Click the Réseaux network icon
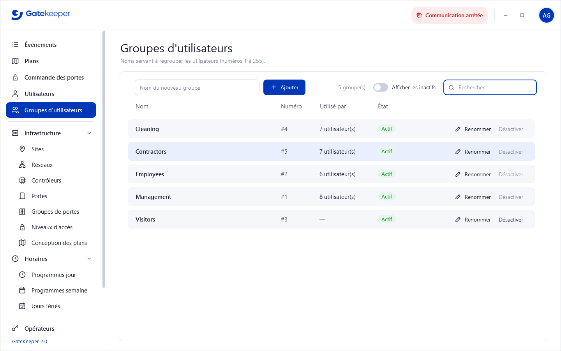This screenshot has height=351, width=561. click(22, 165)
